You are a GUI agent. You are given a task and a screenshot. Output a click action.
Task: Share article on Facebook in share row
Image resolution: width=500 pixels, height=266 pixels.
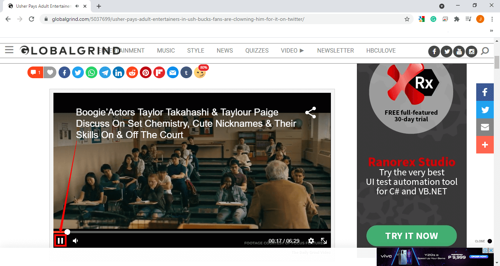coord(64,72)
